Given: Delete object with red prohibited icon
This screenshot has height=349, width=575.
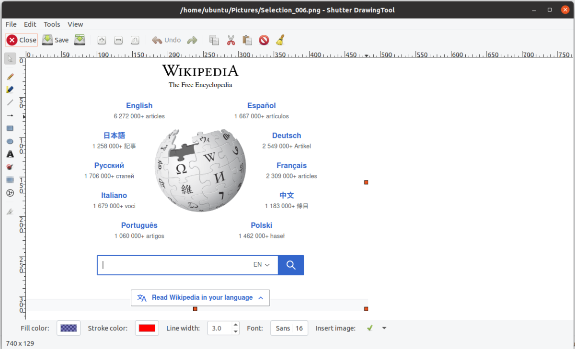Looking at the screenshot, I should [x=264, y=40].
